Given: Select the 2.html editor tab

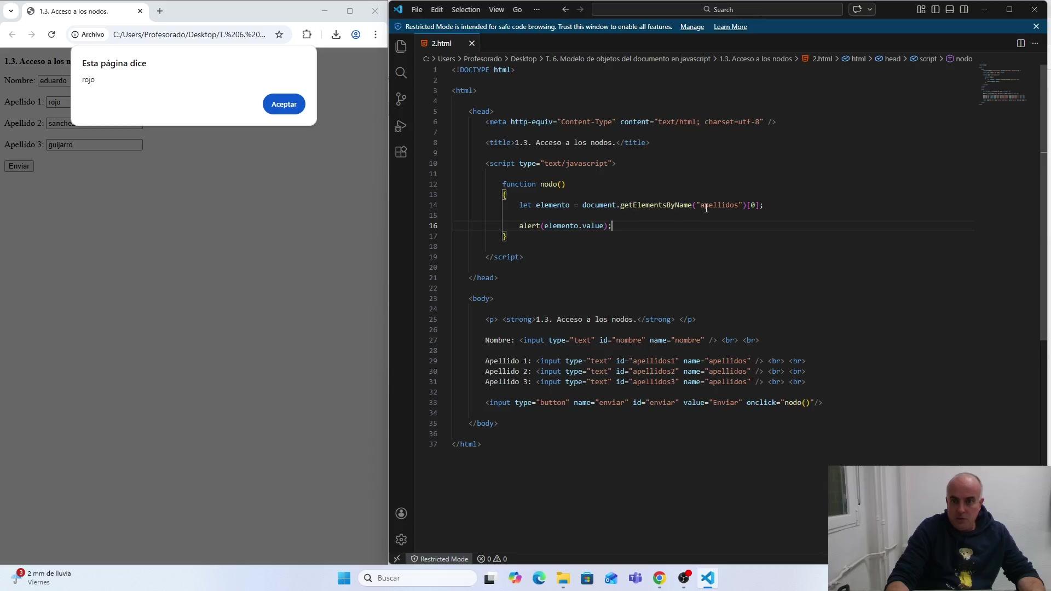Looking at the screenshot, I should (442, 43).
